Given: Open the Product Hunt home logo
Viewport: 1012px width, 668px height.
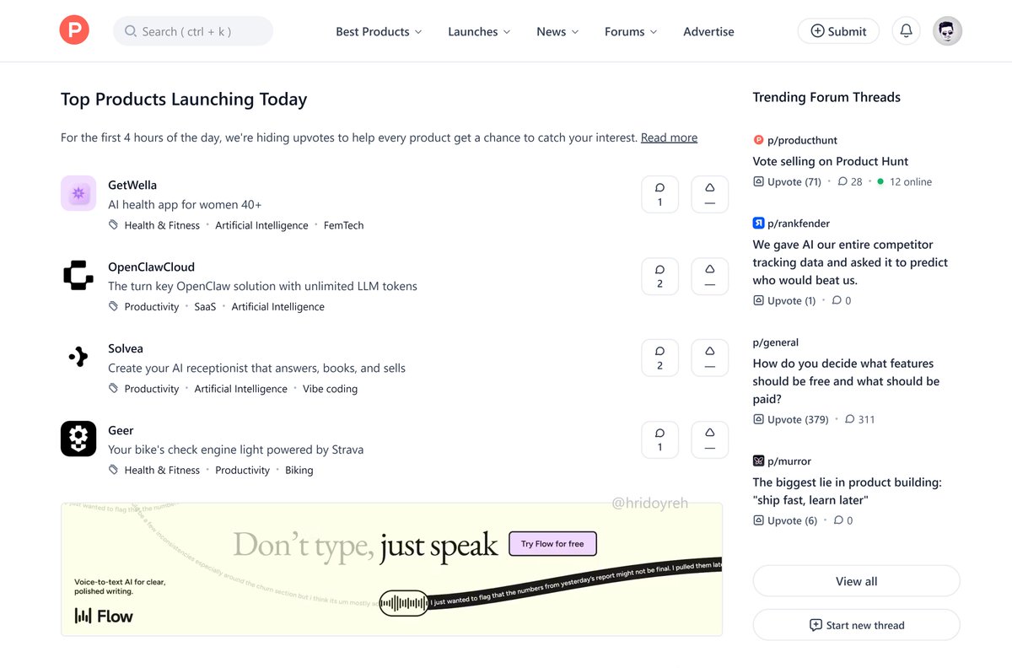Looking at the screenshot, I should [x=74, y=30].
